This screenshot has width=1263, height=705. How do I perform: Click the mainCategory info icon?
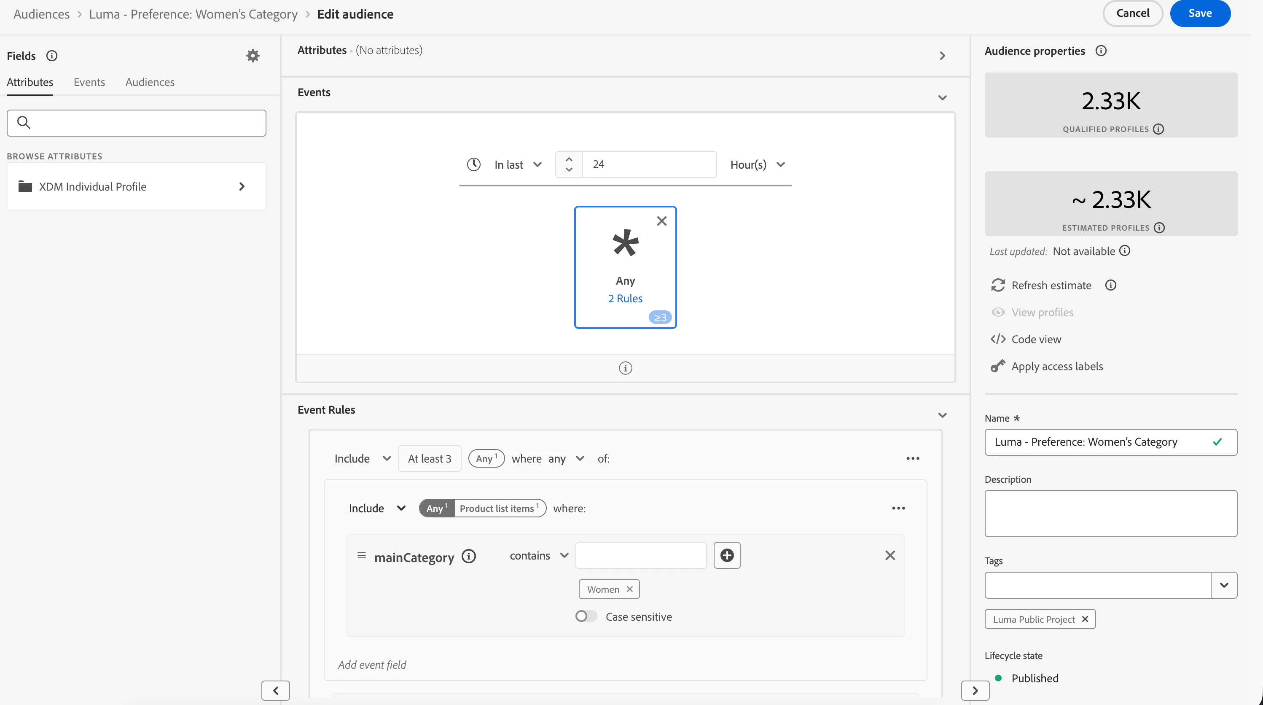pos(469,557)
